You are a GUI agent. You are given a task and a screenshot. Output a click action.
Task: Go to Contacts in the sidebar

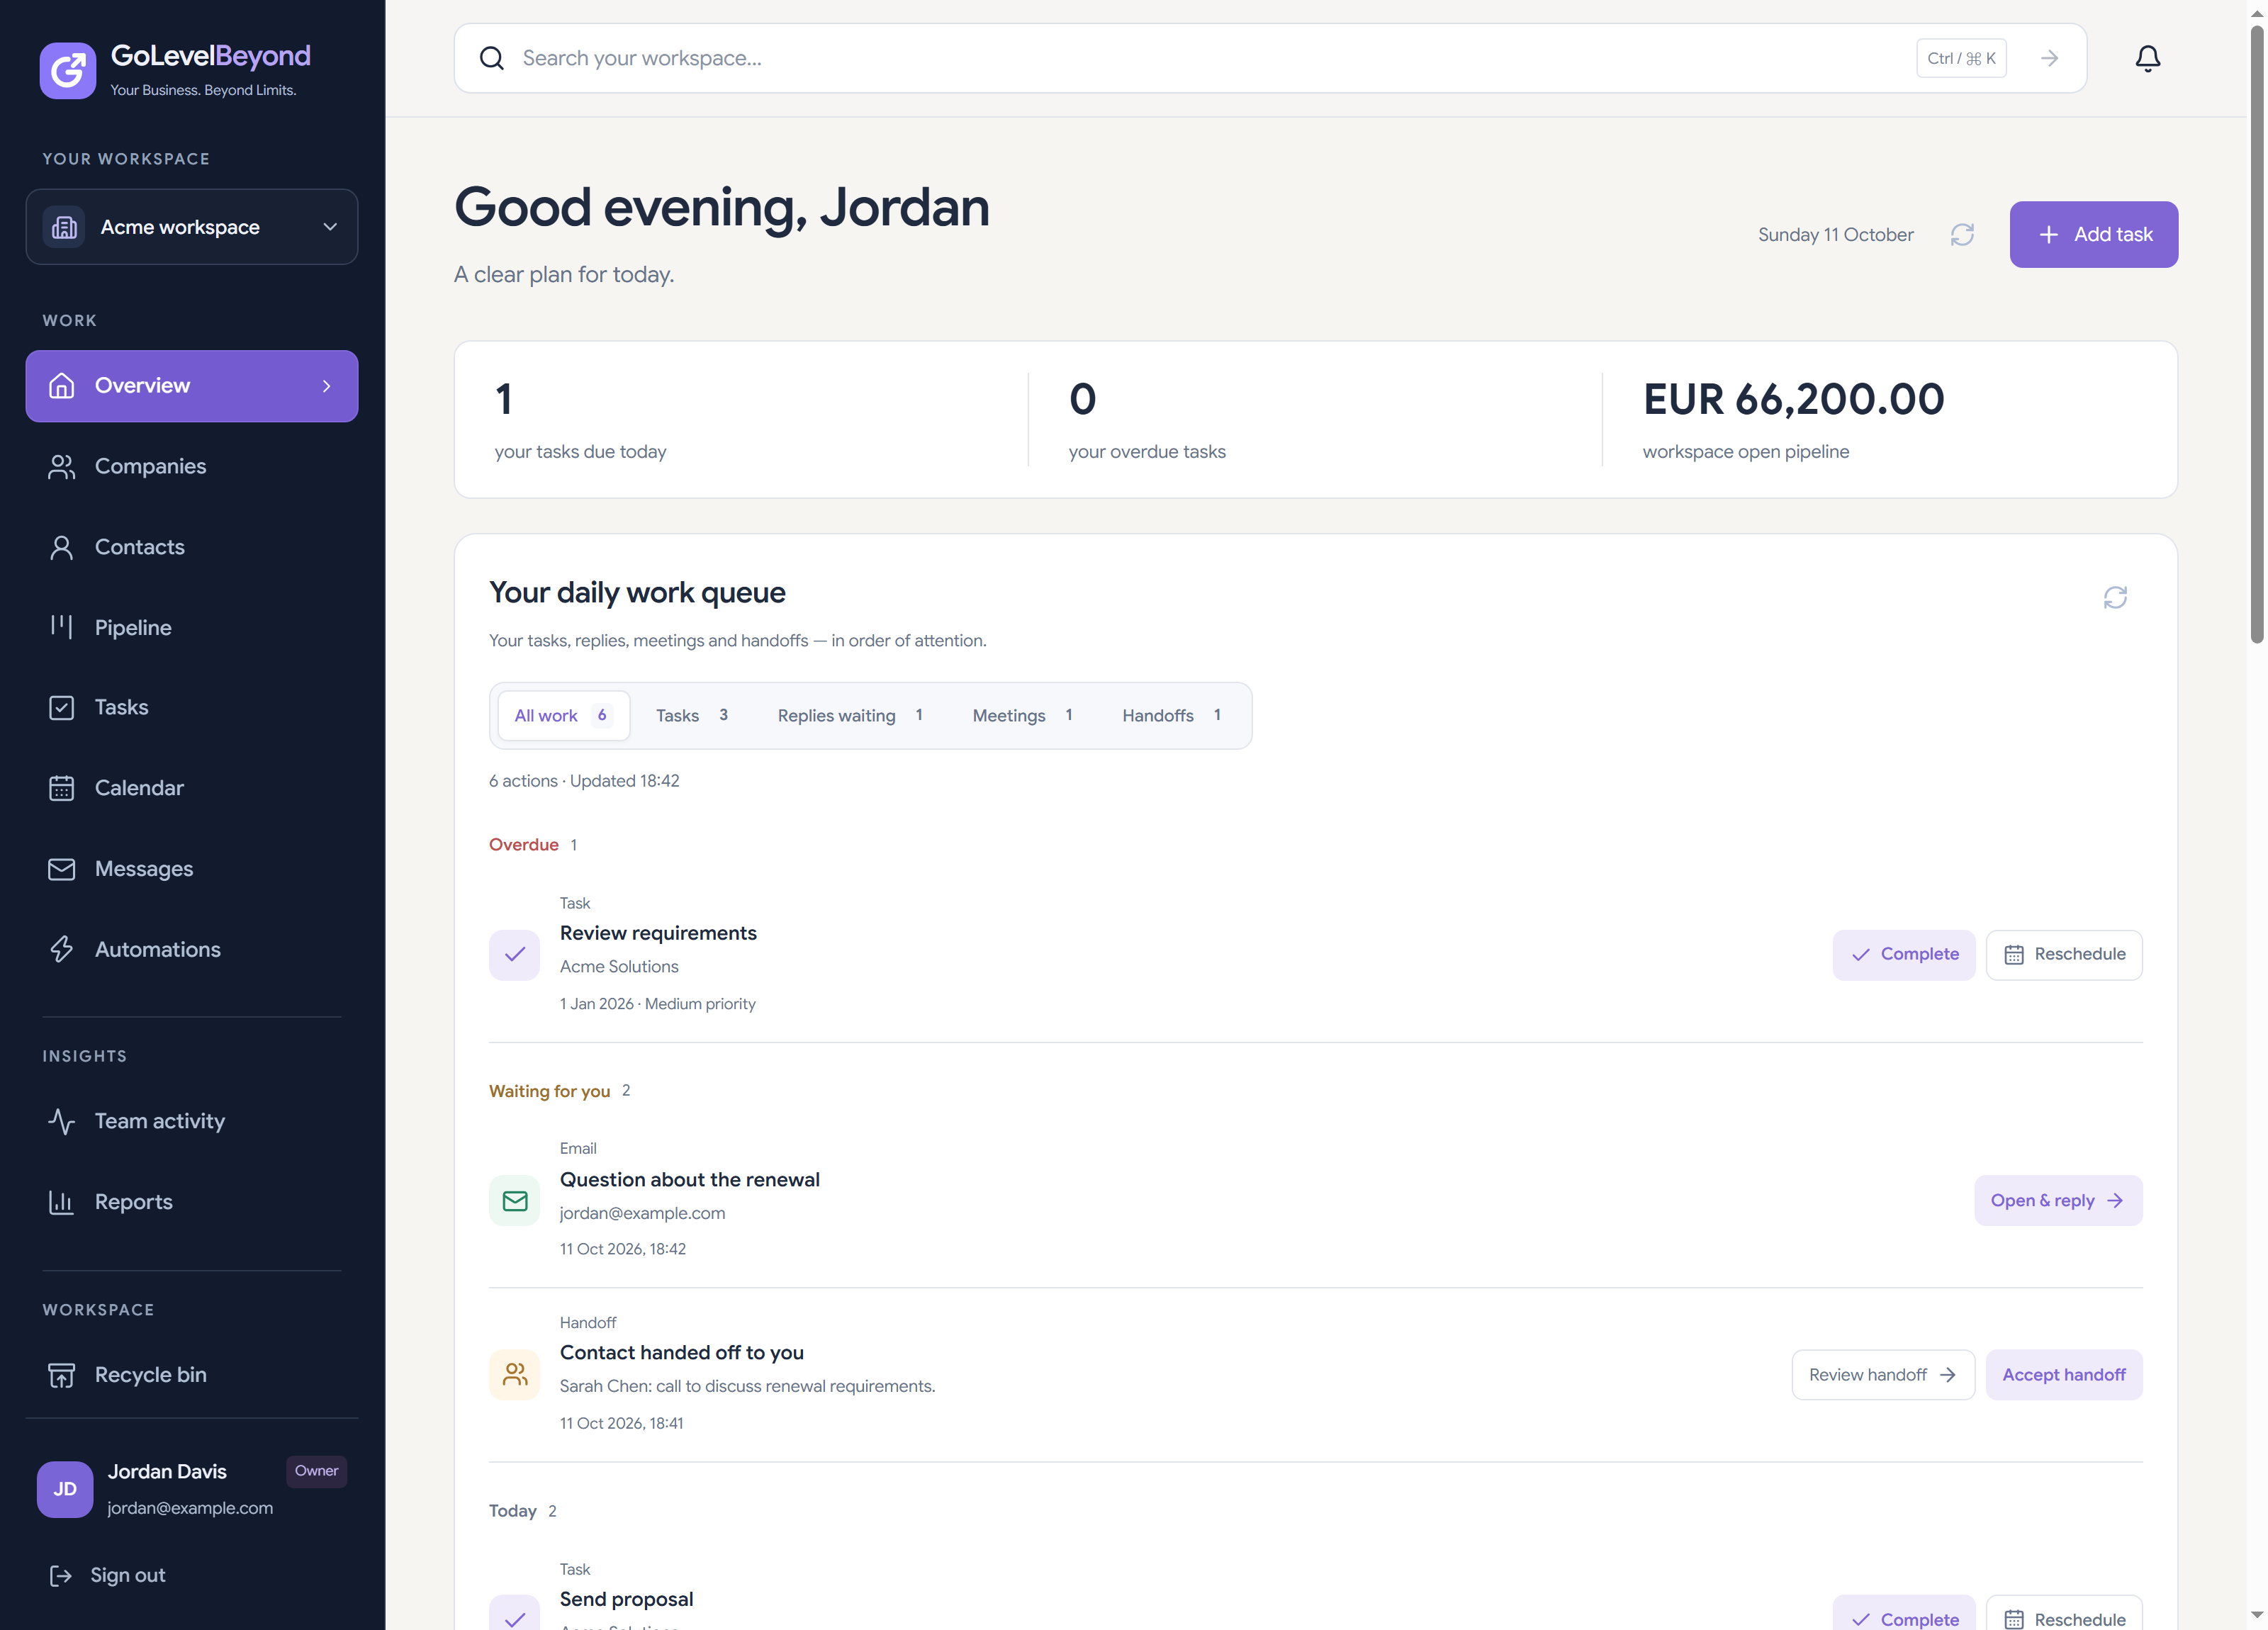point(192,547)
